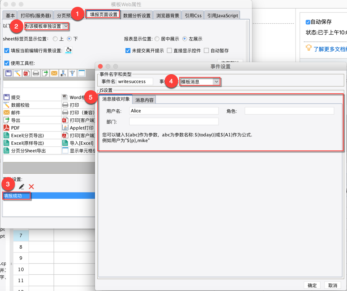Open background color picker for editing row

tap(68, 50)
